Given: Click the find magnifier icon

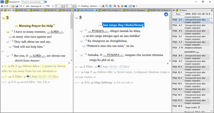Looking at the screenshot, I should (x=115, y=6).
